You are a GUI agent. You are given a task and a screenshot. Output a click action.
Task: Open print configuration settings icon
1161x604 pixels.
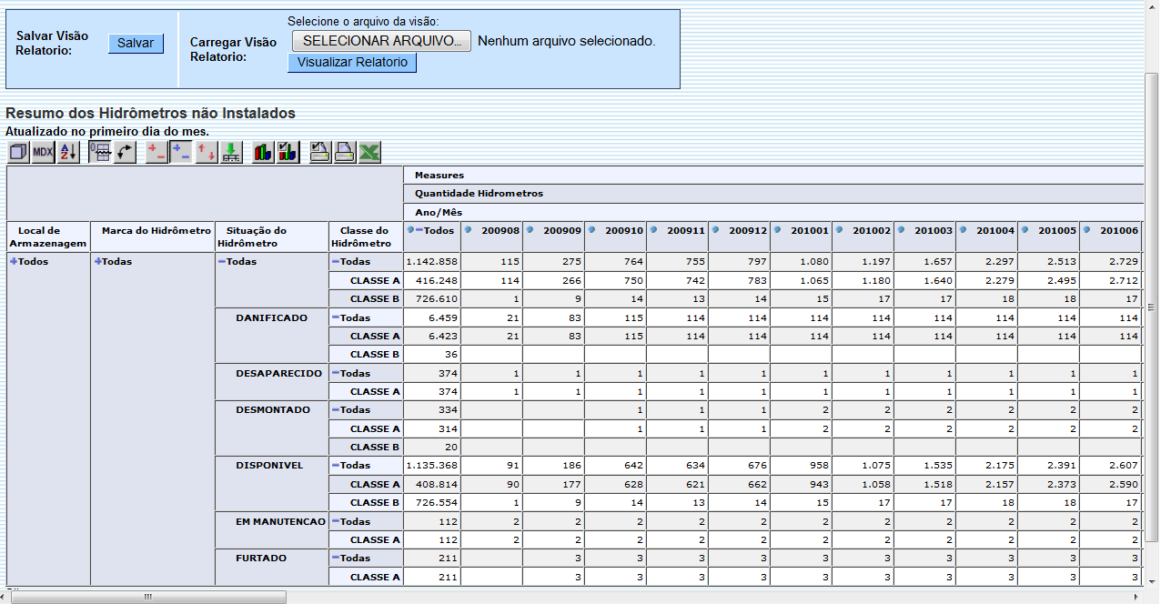pyautogui.click(x=320, y=152)
